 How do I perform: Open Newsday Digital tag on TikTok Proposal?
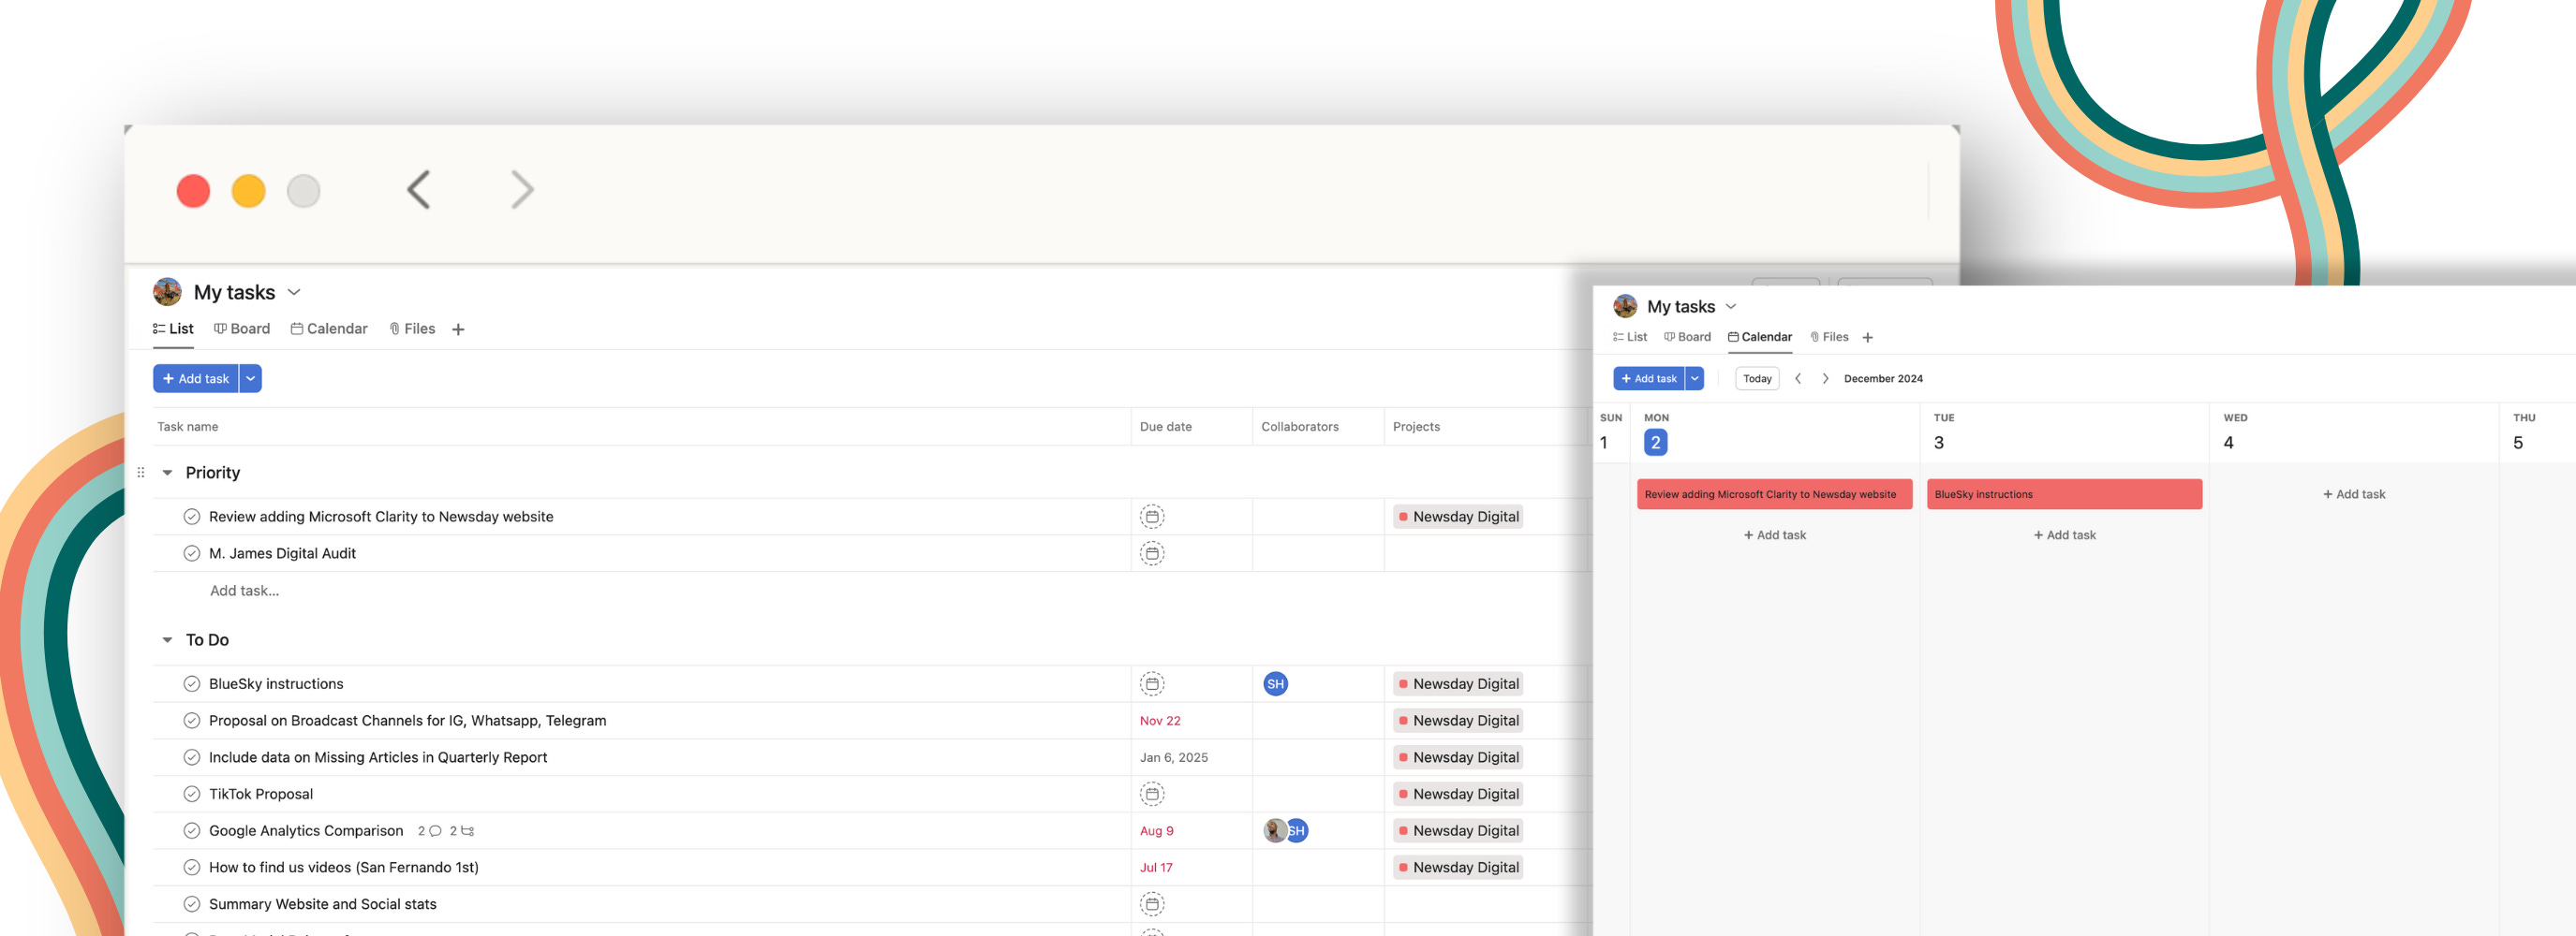1458,794
